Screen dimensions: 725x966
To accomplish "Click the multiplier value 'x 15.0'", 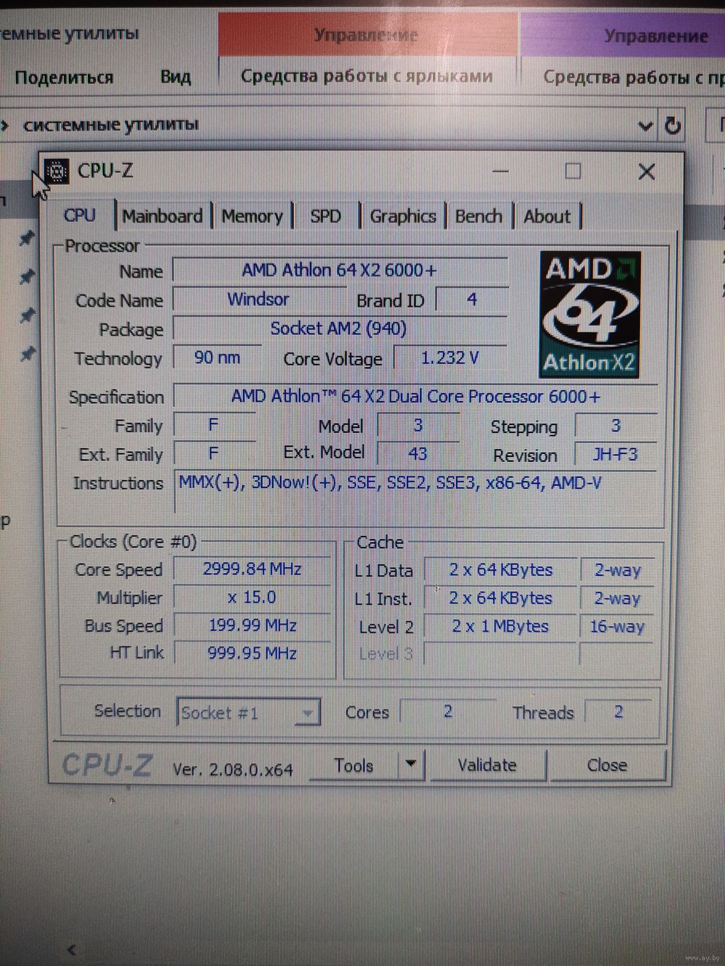I will coord(252,598).
